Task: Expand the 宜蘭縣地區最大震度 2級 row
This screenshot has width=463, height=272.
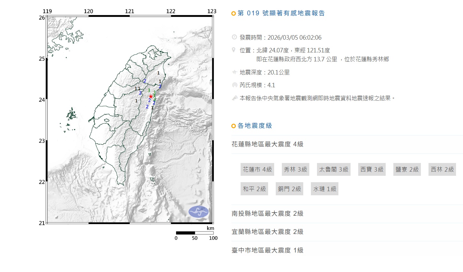Action: 267,232
